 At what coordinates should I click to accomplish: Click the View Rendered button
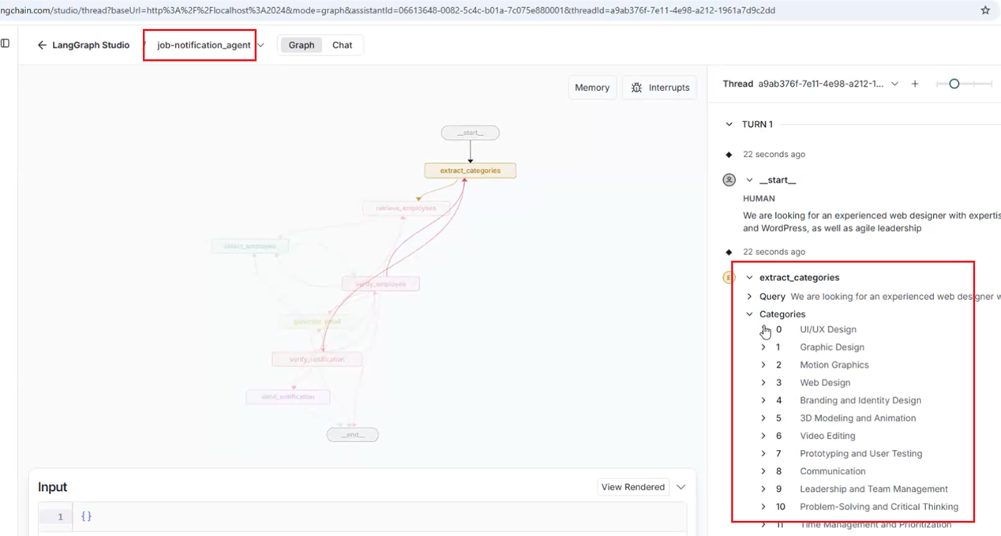(x=633, y=487)
